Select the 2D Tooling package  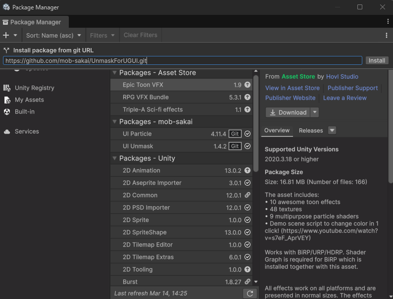[x=181, y=269]
